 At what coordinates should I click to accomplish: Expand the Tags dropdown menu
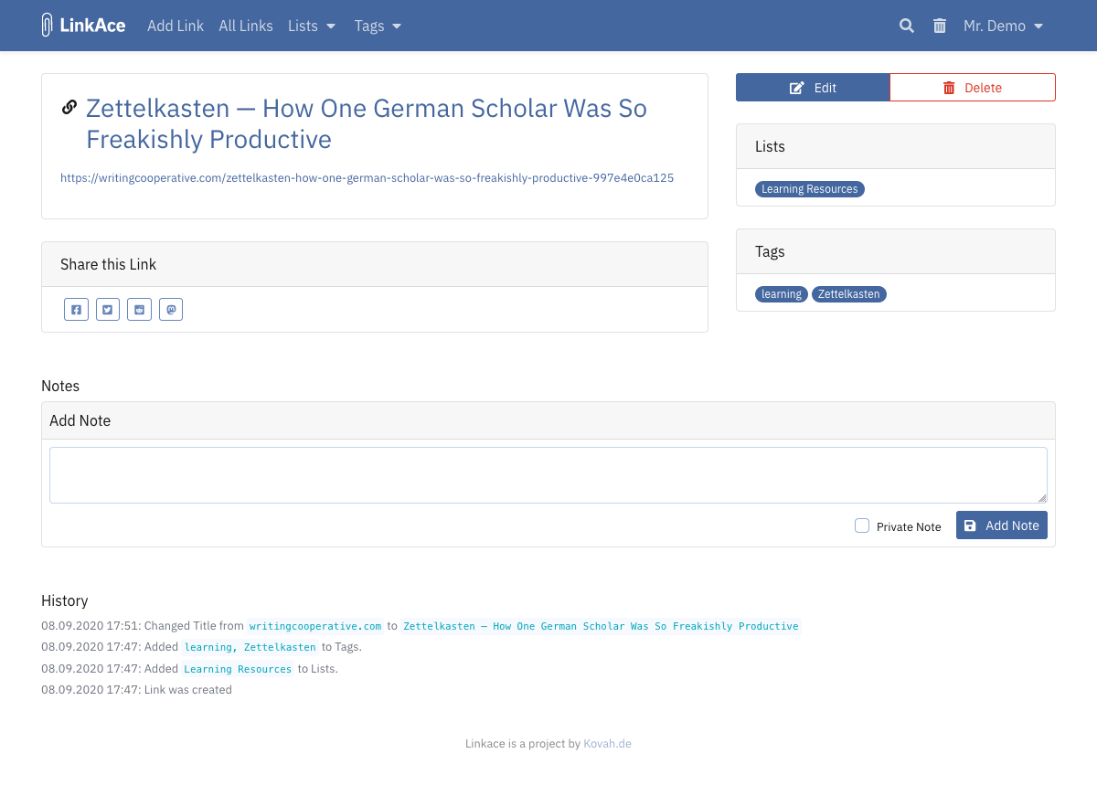pos(378,26)
